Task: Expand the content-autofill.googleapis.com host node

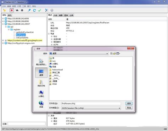Action: click(x=3, y=40)
